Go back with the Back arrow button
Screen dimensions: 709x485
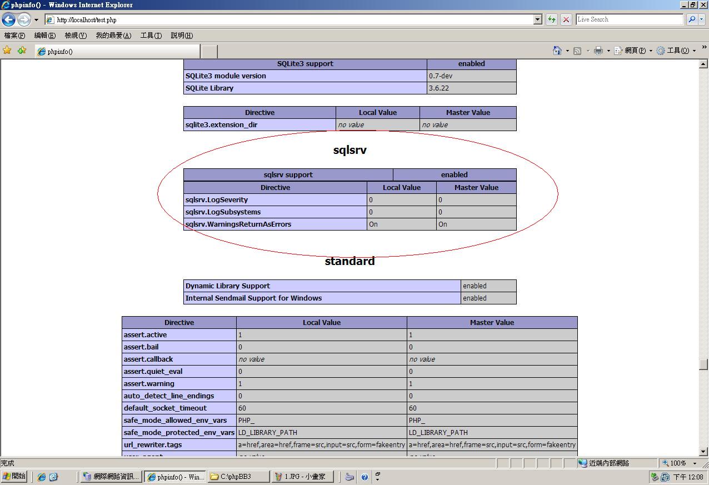pyautogui.click(x=8, y=19)
